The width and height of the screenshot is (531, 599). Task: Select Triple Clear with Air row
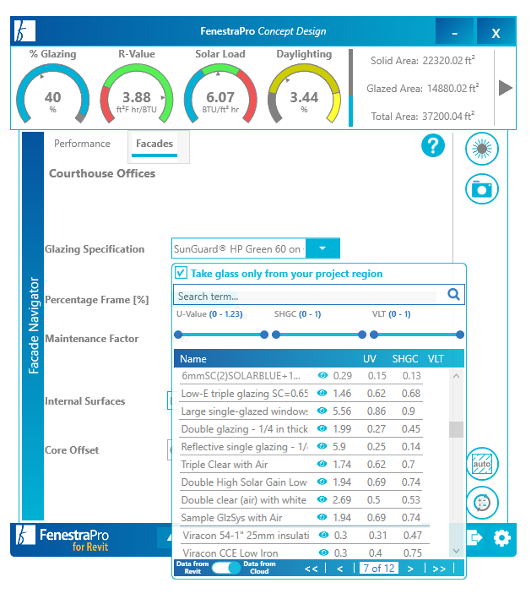pos(301,464)
